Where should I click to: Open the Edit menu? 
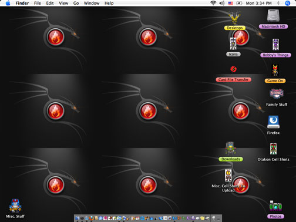click(50, 3)
